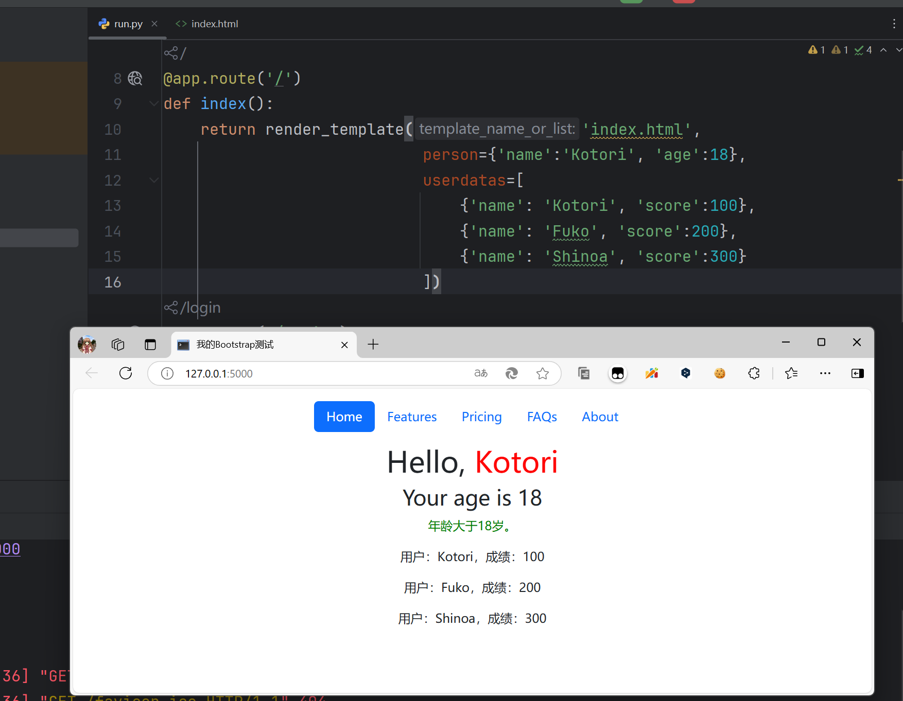Viewport: 903px width, 701px height.
Task: Select the Features nav link
Action: point(412,417)
